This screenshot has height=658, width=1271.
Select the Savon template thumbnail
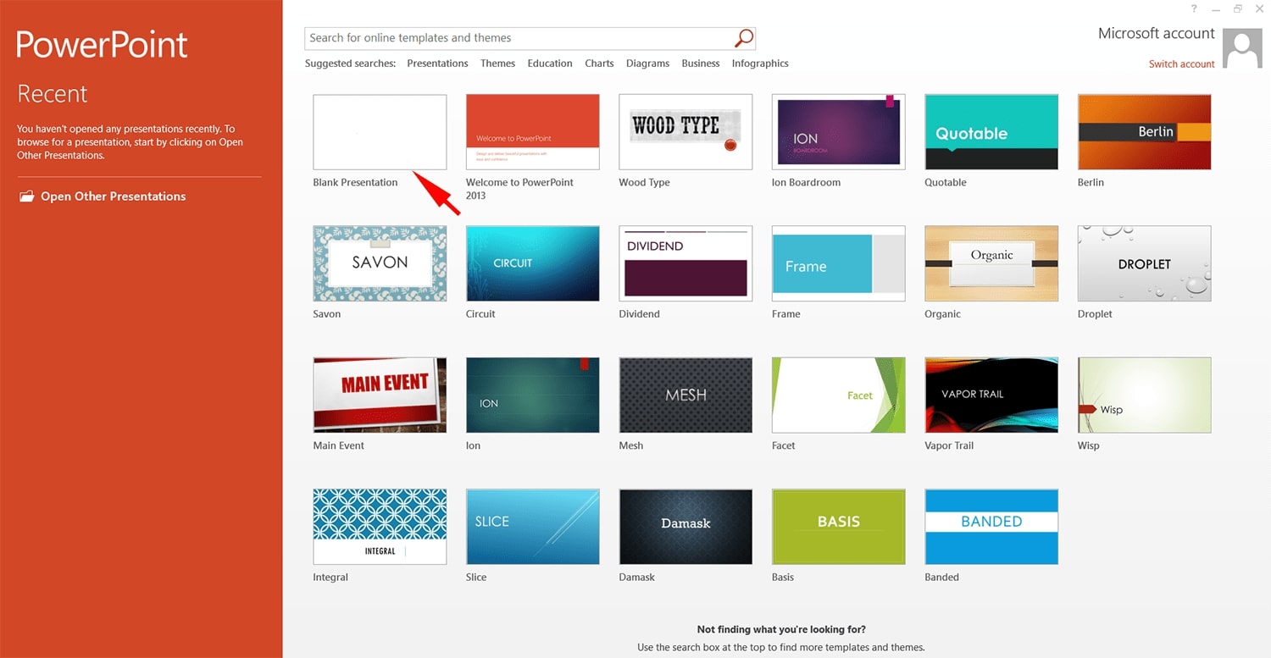coord(380,263)
